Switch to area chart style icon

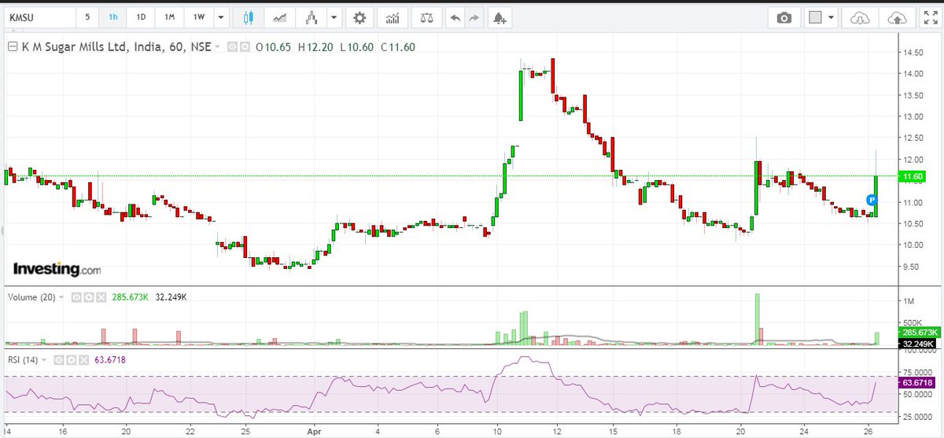[279, 17]
